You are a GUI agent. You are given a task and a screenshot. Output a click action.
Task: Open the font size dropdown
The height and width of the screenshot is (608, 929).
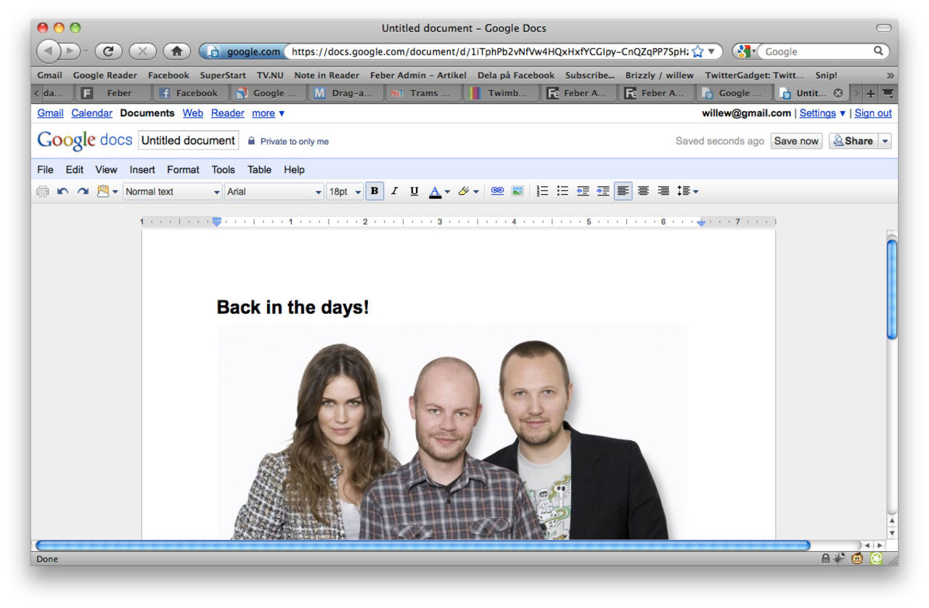coord(345,191)
